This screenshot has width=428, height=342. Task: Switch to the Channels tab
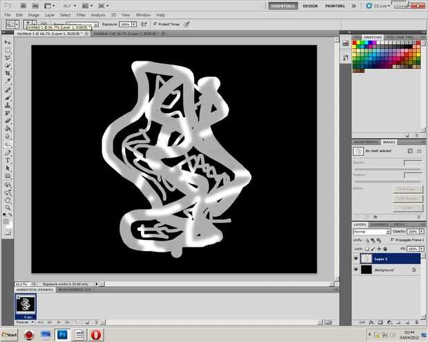pos(380,225)
